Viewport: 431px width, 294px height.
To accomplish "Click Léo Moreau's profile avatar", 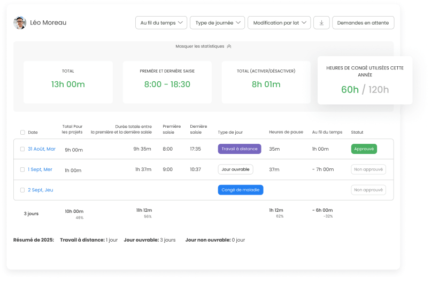I will click(x=20, y=22).
